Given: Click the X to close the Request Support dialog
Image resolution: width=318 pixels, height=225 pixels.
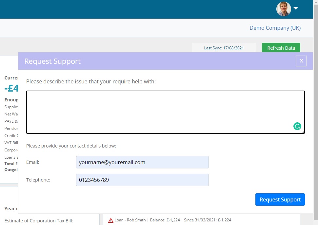Looking at the screenshot, I should tap(301, 61).
